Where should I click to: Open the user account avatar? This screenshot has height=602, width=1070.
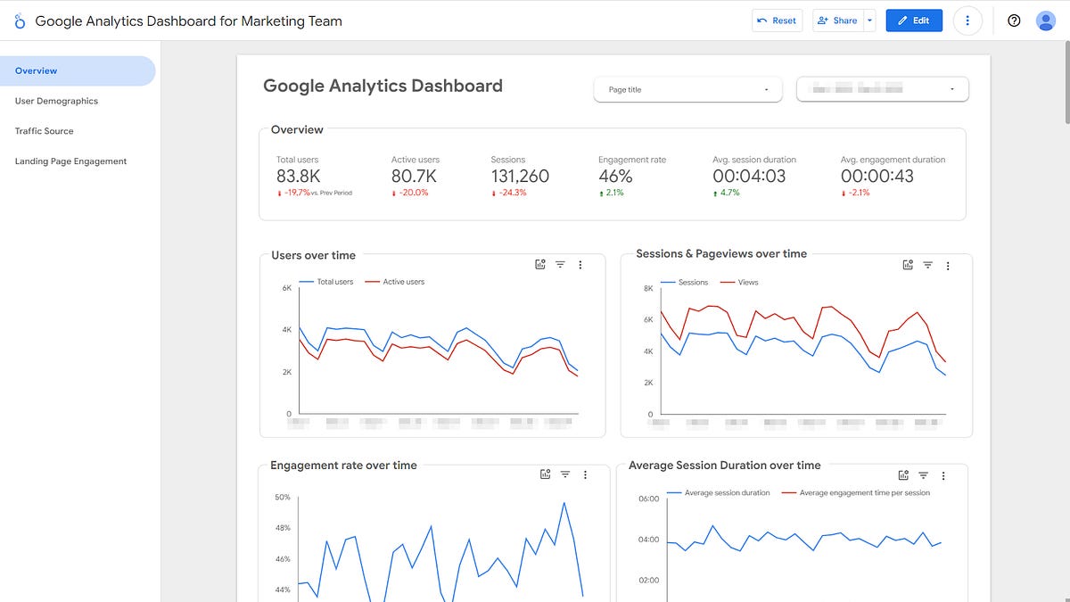pos(1046,21)
